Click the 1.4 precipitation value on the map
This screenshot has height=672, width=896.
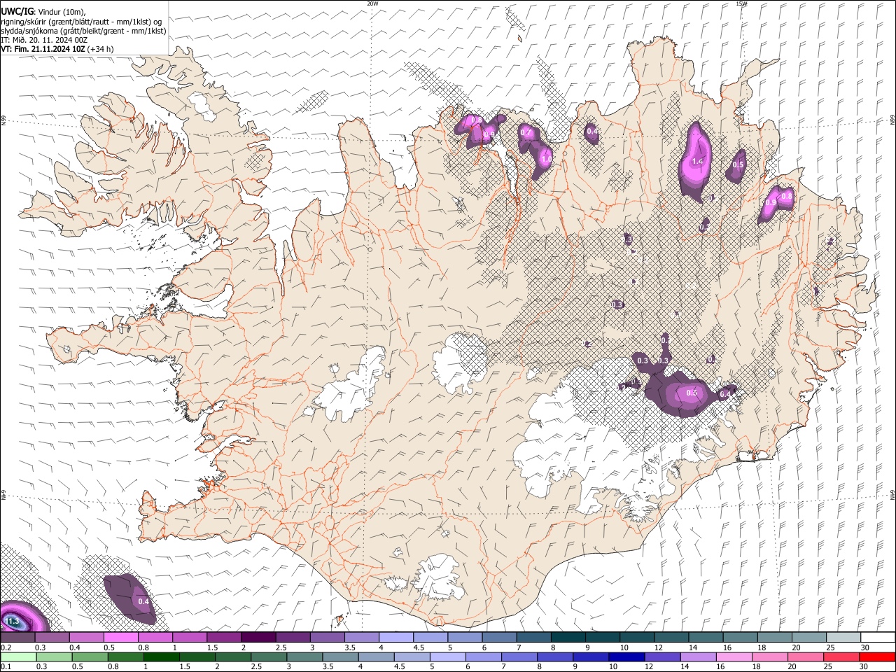pyautogui.click(x=696, y=161)
